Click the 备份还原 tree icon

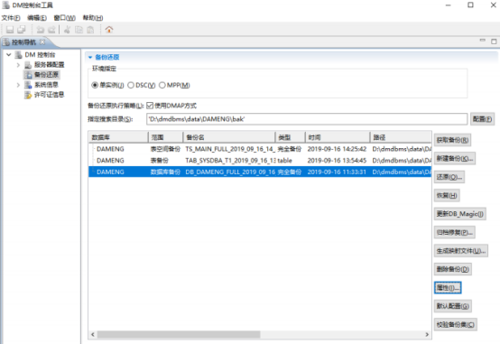[x=28, y=75]
